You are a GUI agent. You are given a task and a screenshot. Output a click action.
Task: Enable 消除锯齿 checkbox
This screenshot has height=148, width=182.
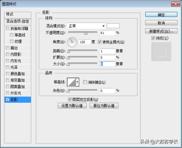[85, 82]
